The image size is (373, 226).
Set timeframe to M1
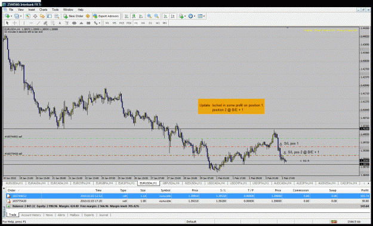click(x=107, y=23)
